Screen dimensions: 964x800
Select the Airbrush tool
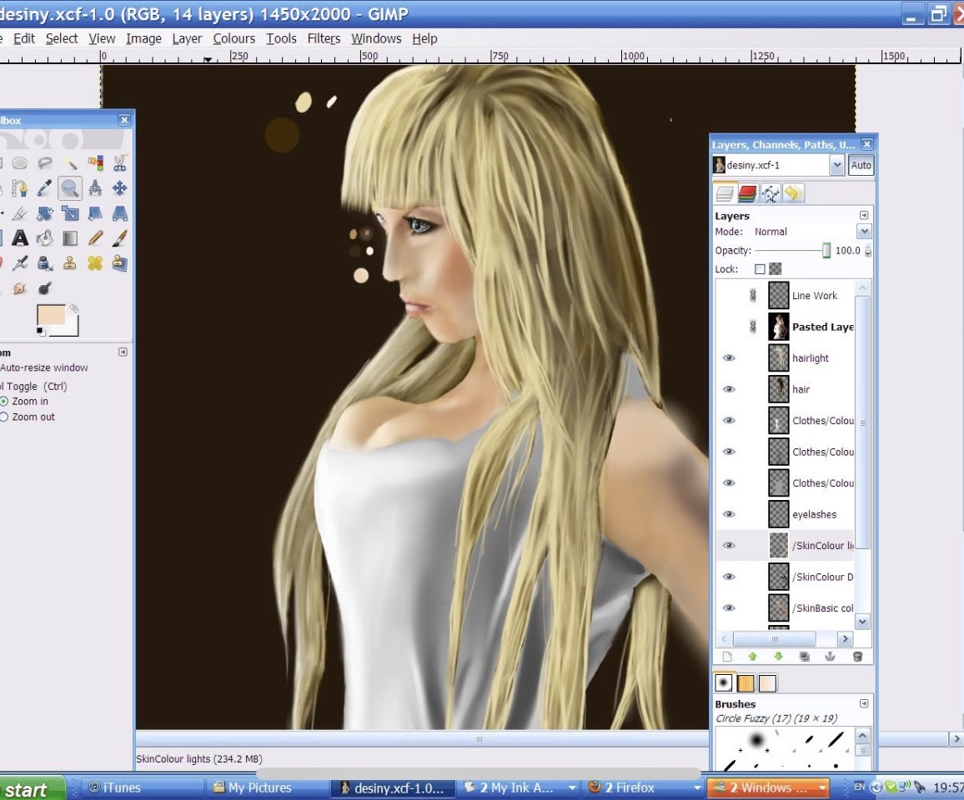20,263
